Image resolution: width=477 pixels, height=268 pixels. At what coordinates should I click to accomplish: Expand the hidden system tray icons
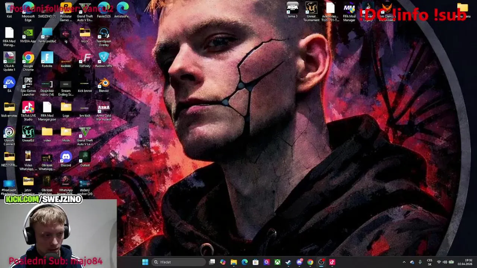(x=404, y=262)
